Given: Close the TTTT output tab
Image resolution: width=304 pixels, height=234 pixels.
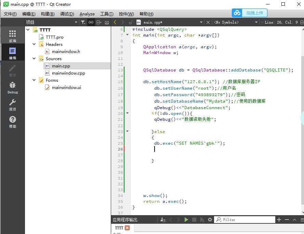Looking at the screenshot, I should click(x=127, y=228).
